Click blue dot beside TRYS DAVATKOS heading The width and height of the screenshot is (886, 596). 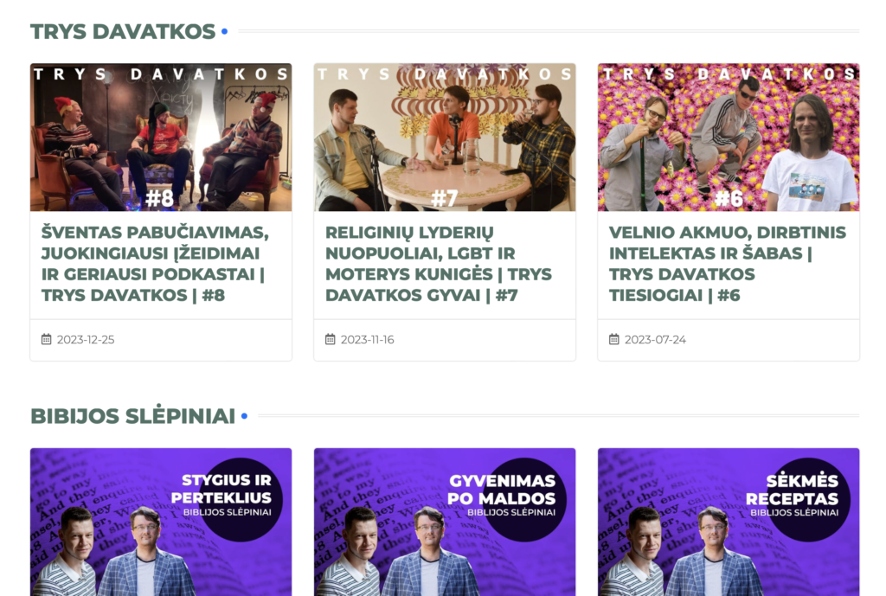224,32
